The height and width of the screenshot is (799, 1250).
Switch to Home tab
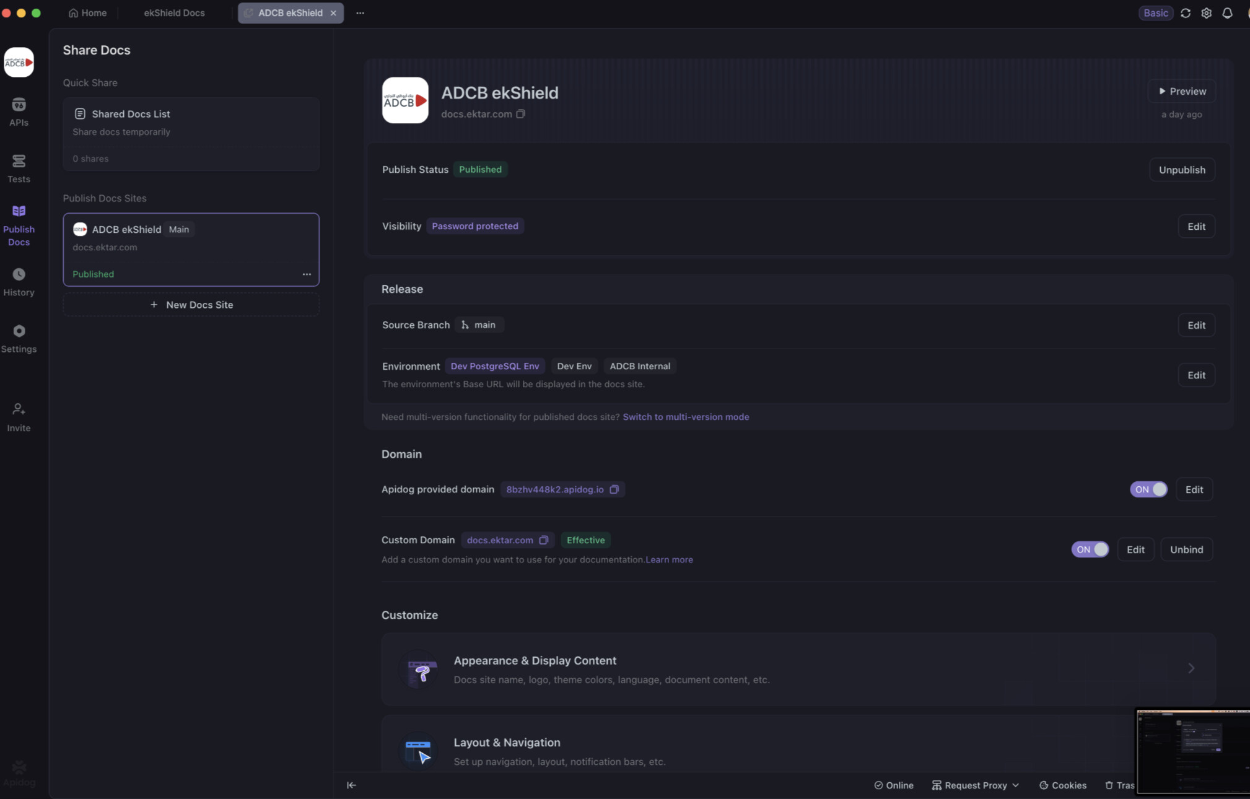[87, 13]
